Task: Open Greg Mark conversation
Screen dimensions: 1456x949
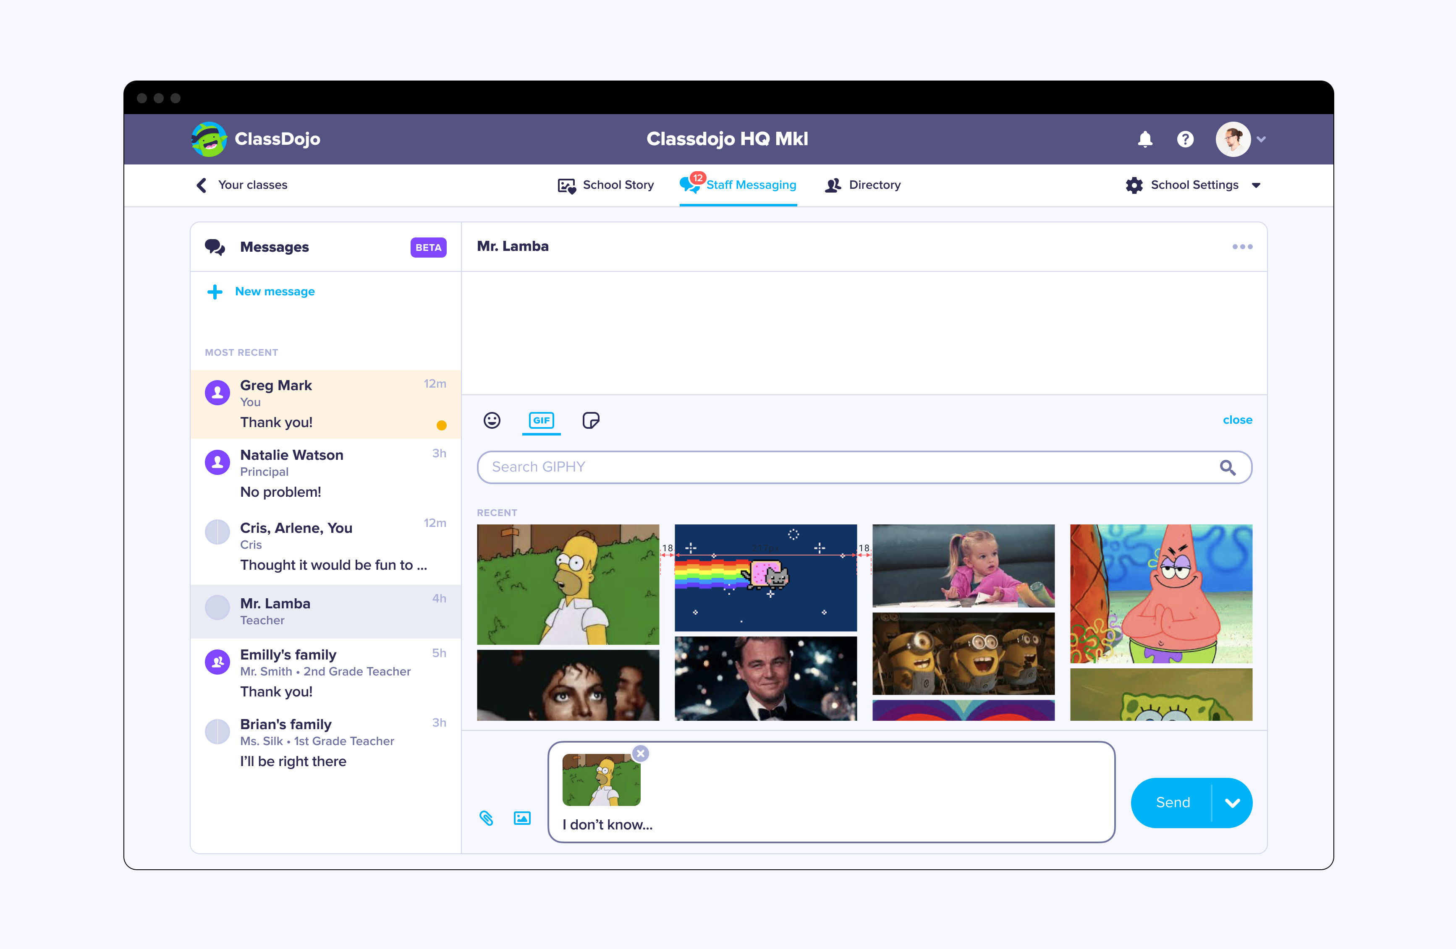Action: pos(325,404)
